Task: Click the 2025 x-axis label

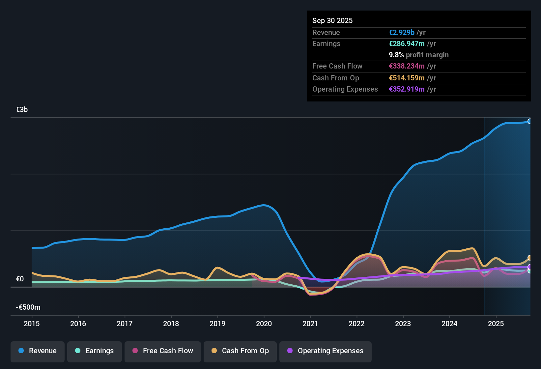Action: tap(496, 324)
